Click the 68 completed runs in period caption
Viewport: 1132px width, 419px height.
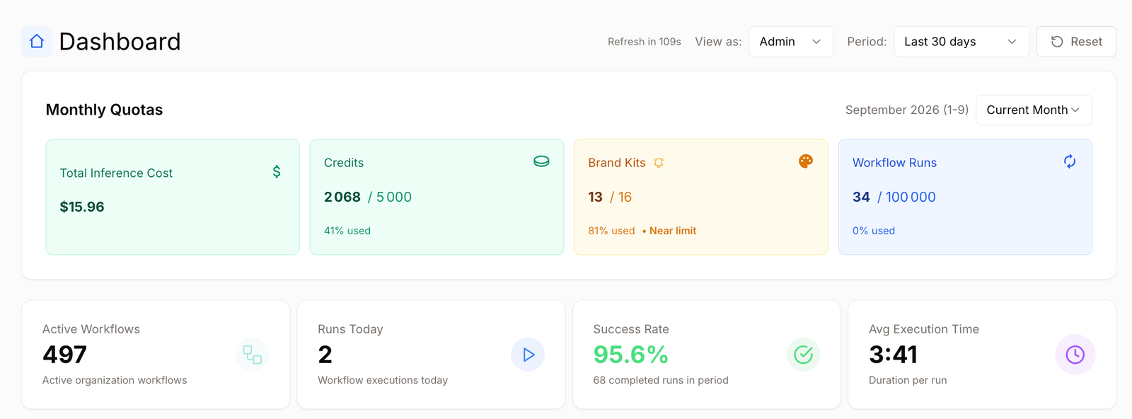661,380
